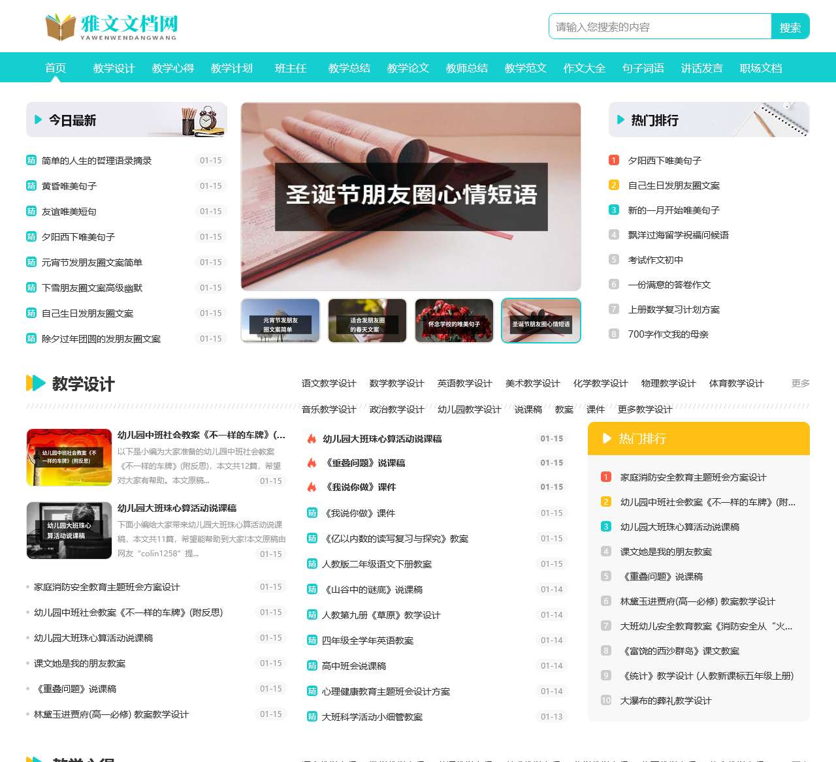The width and height of the screenshot is (836, 762).
Task: Select the 元宵节发朋友圈文案简单 carousel thumbnail
Action: click(x=280, y=321)
